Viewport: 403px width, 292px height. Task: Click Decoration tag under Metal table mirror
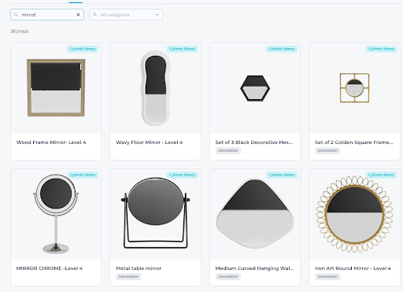128,276
